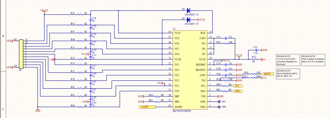
Task: Select the VBATT power port
Action: click(x=44, y=11)
